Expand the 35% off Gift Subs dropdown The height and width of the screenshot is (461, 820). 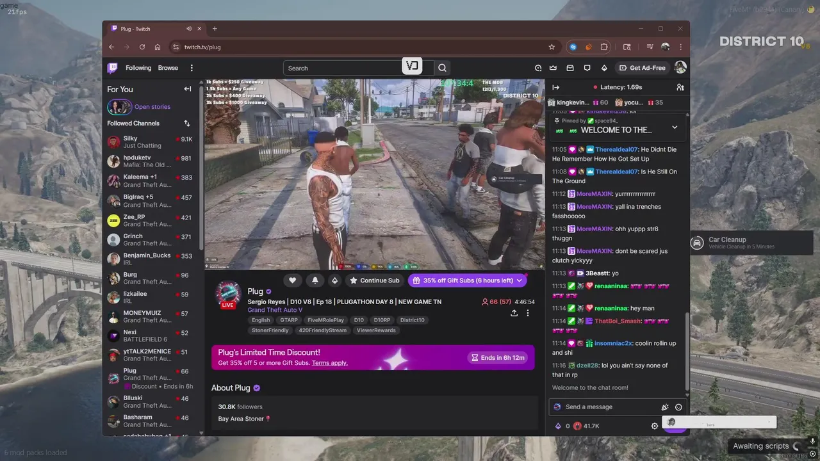[520, 280]
